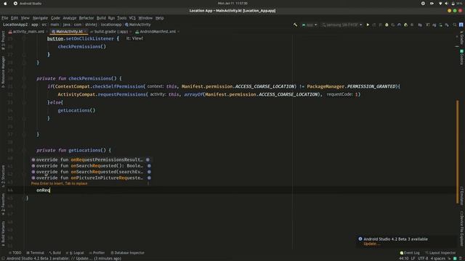Screen dimensions: 465x261
Task: Click the Attach Debugger icon in toolbar
Action: tap(405, 25)
